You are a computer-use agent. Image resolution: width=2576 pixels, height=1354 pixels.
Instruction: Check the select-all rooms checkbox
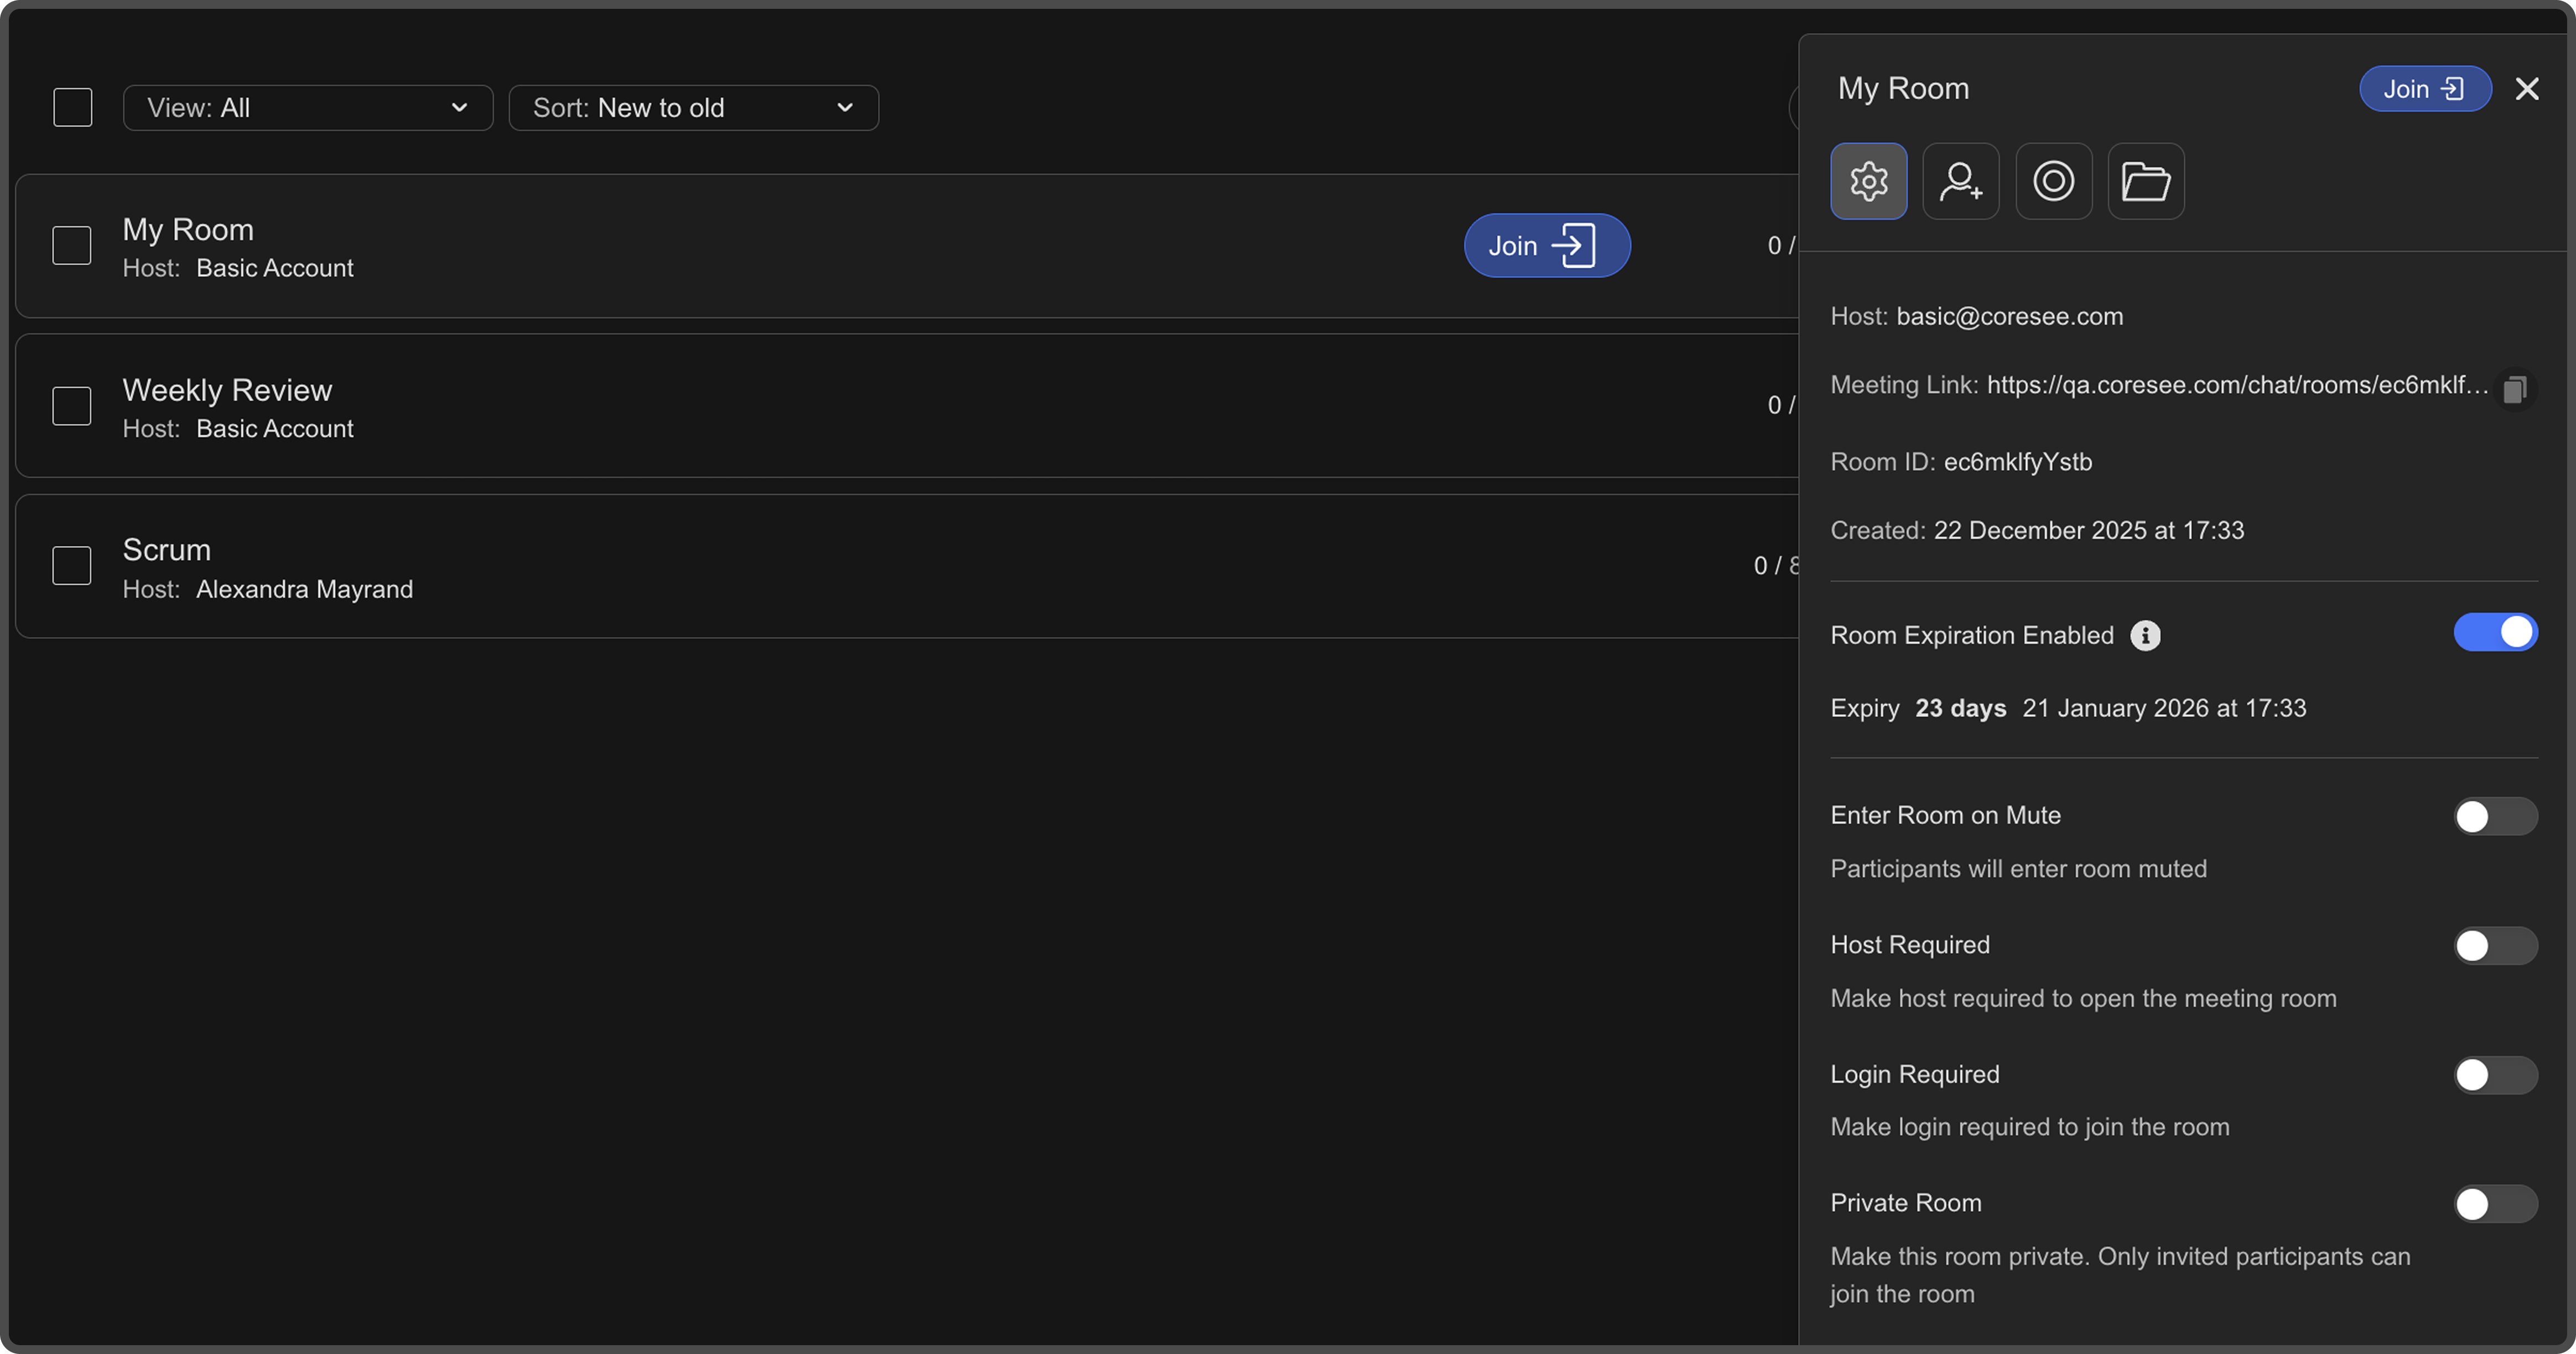73,107
